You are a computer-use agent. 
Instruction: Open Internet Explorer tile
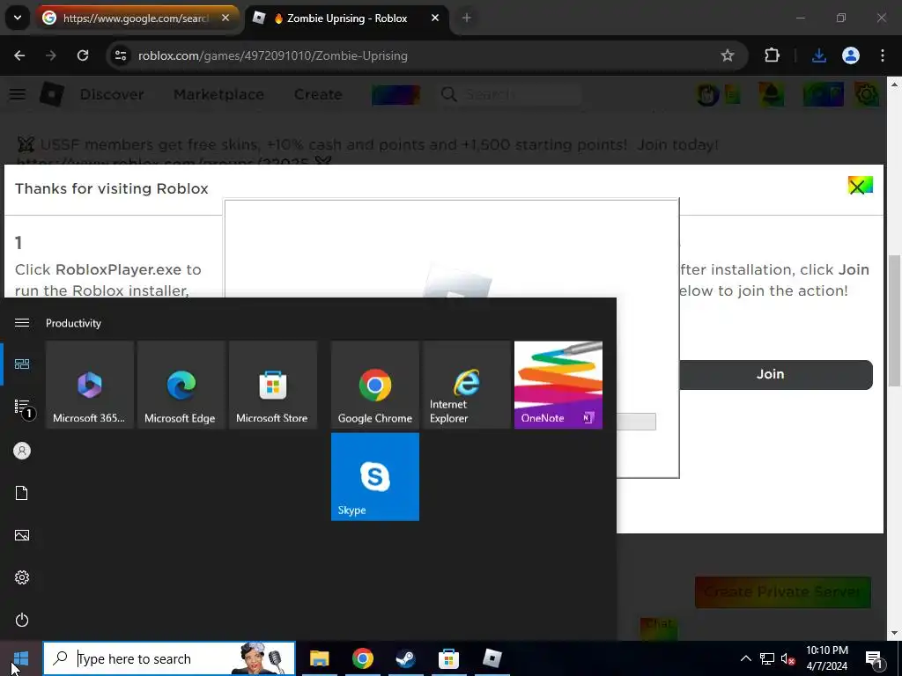coord(467,385)
